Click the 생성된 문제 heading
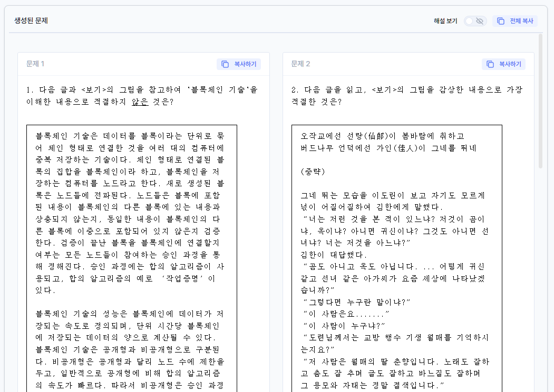This screenshot has height=392, width=554. 31,21
